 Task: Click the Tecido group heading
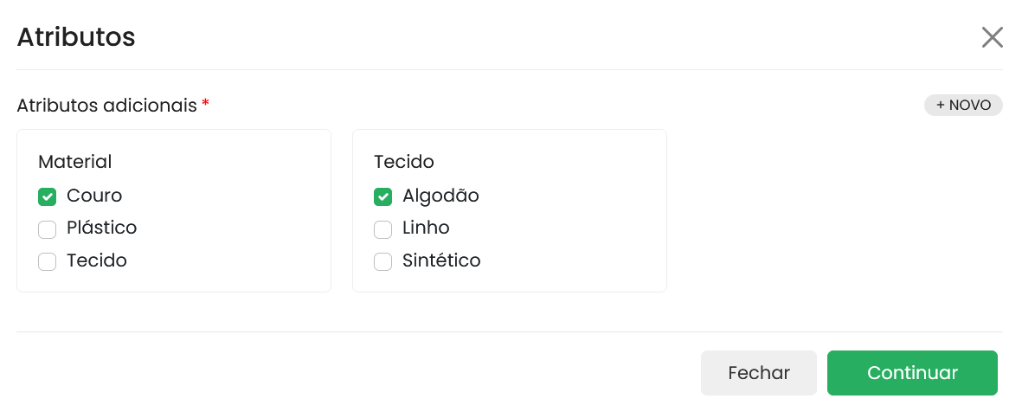point(404,161)
